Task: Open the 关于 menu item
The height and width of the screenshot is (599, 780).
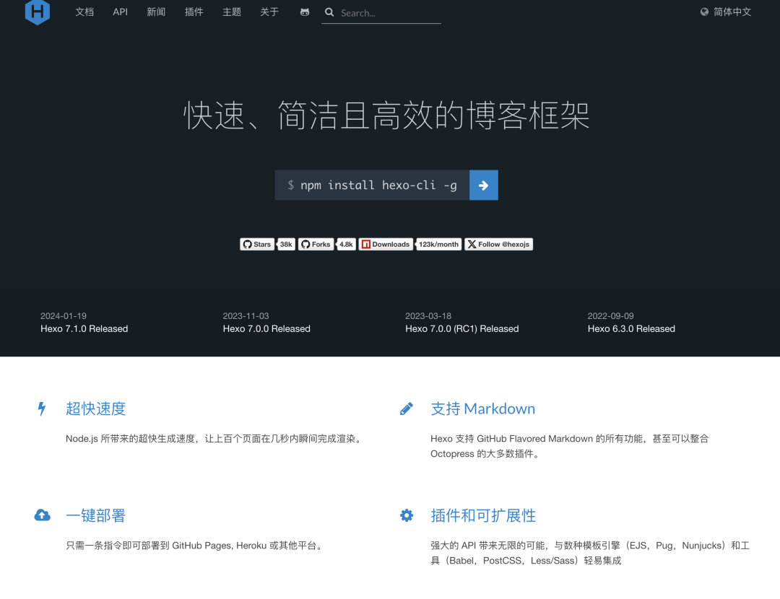Action: [269, 12]
